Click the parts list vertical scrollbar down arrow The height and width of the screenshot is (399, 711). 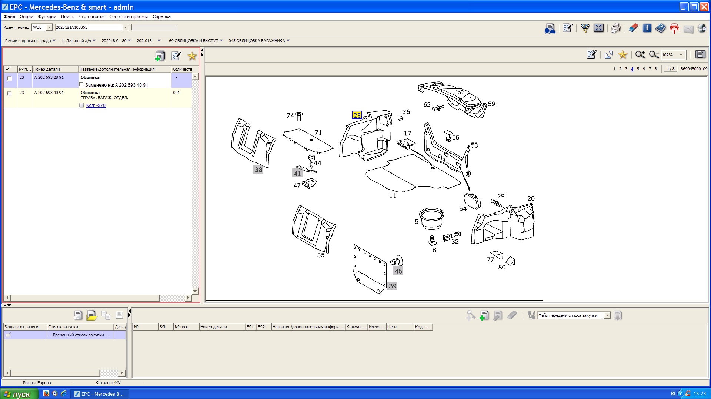pyautogui.click(x=195, y=291)
